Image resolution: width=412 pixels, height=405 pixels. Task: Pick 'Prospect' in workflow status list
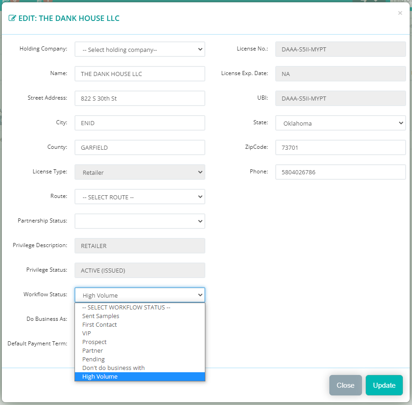click(94, 342)
